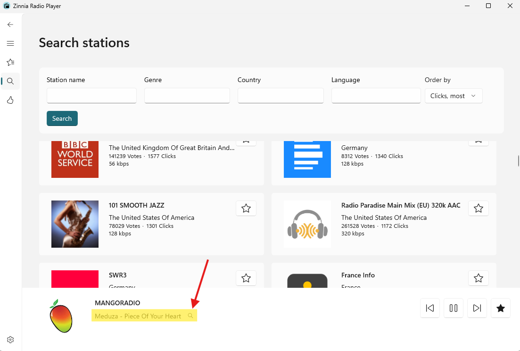This screenshot has height=351, width=520.
Task: Skip to next station
Action: point(477,308)
